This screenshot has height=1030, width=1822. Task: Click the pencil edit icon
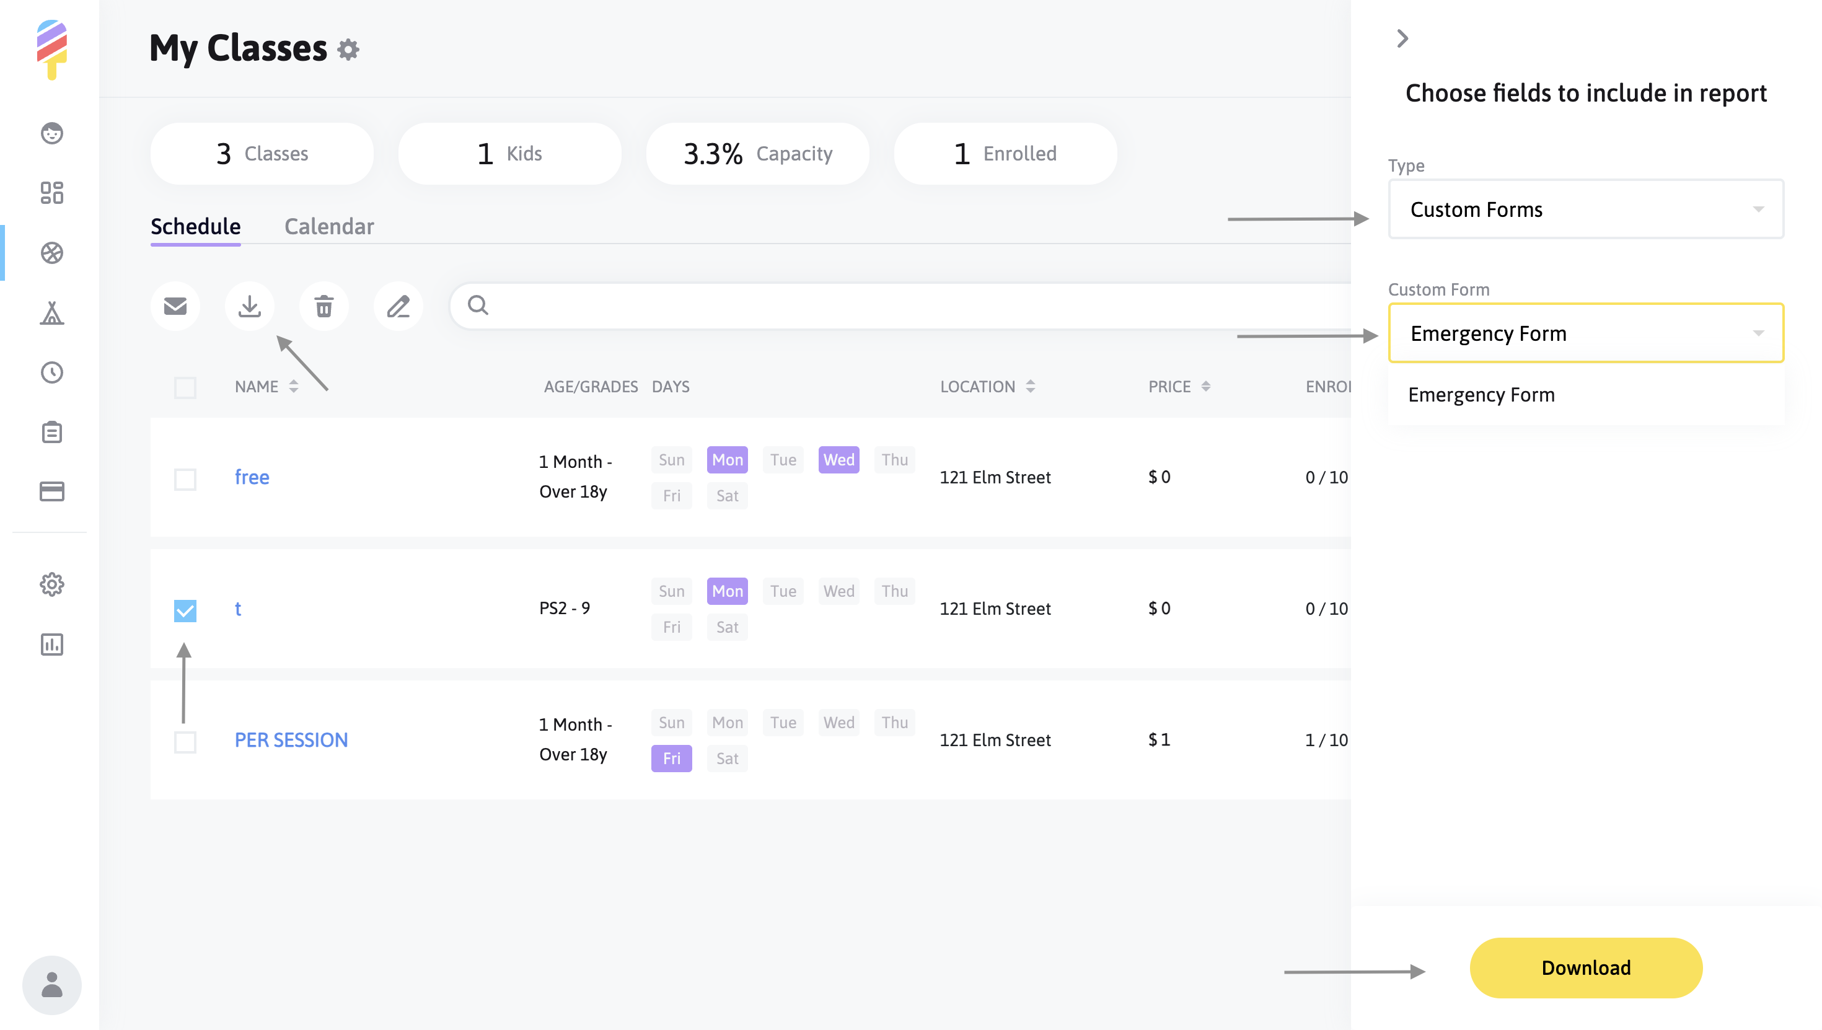coord(398,306)
